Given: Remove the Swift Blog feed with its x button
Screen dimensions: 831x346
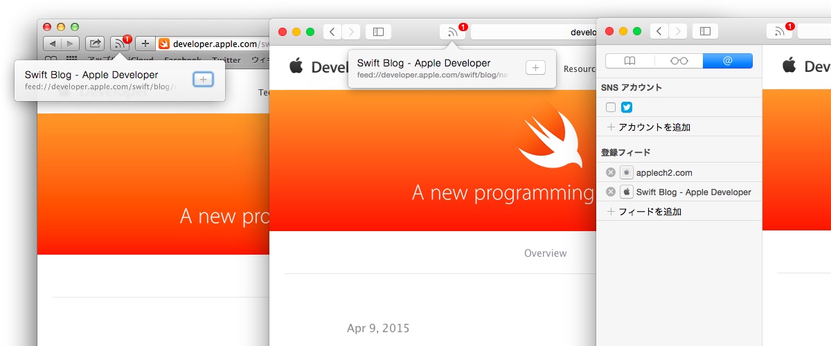Looking at the screenshot, I should [x=610, y=192].
